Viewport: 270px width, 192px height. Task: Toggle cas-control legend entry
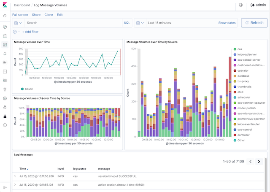[243, 130]
